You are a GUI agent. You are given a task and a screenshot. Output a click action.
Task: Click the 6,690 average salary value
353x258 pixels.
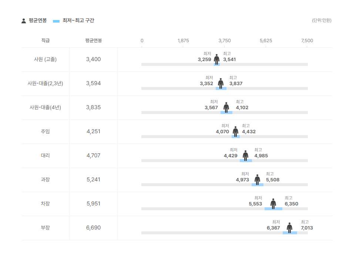(93, 228)
